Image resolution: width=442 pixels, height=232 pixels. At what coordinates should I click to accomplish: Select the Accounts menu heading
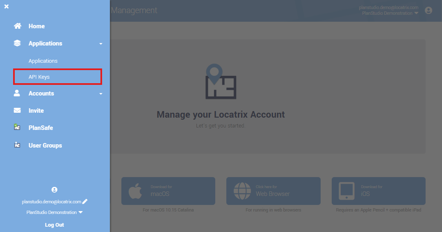pyautogui.click(x=41, y=93)
